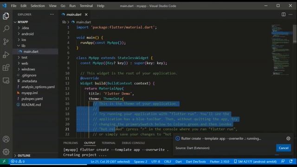Click Flutter: 2.10.0 version in status bar

click(x=220, y=161)
